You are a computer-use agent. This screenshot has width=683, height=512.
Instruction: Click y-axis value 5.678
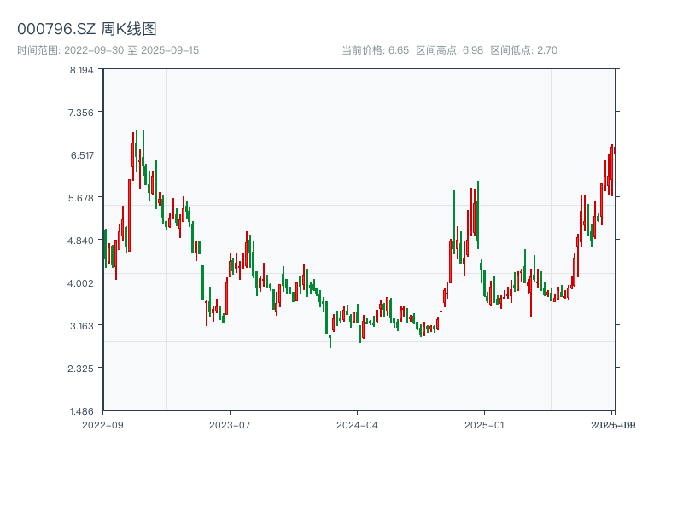80,198
